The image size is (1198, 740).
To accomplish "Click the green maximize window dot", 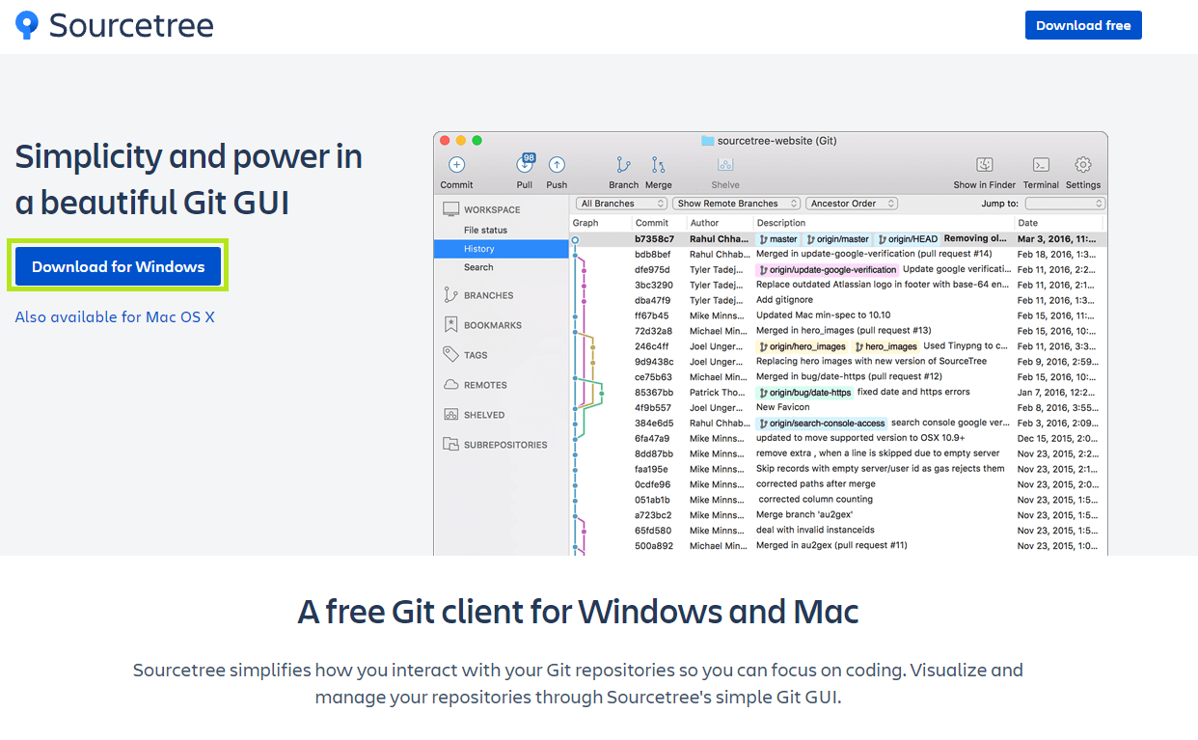I will click(x=476, y=141).
